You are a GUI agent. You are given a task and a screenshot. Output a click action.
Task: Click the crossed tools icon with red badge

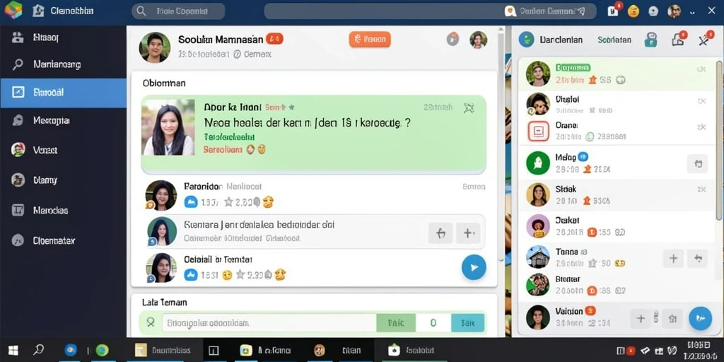(704, 40)
